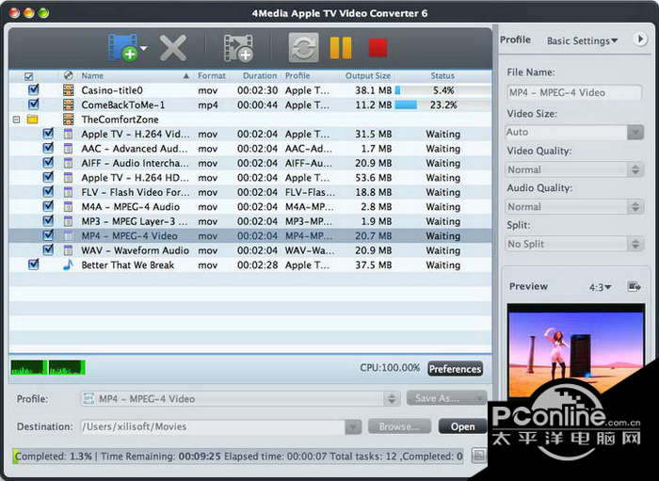The image size is (659, 481).
Task: Pause the conversion with the orange button
Action: point(340,48)
